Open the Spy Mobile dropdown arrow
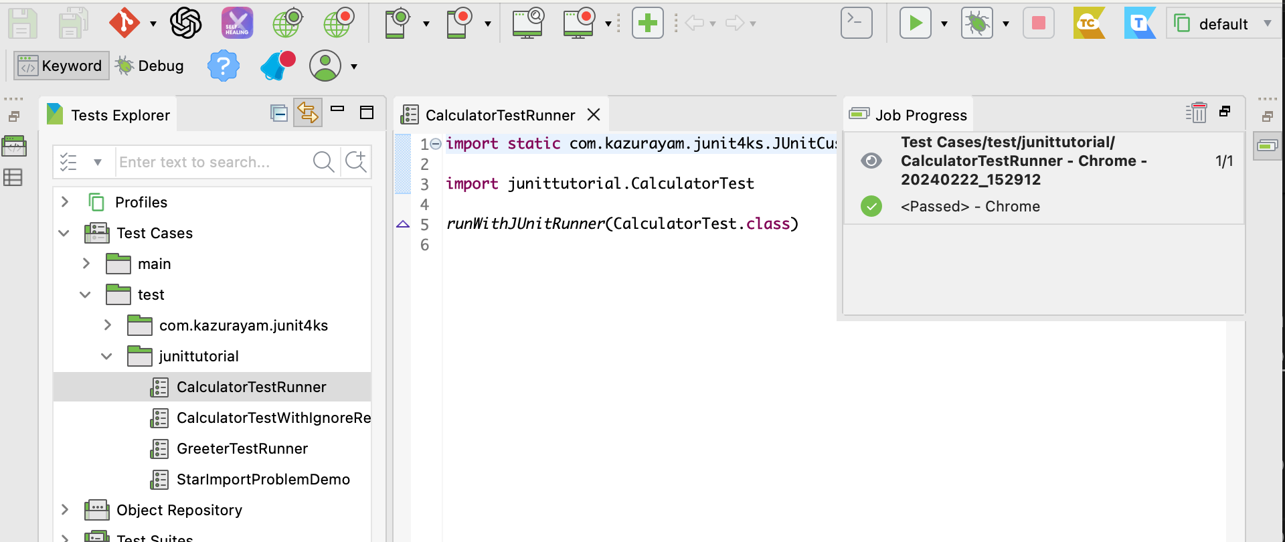This screenshot has width=1285, height=542. [x=426, y=23]
